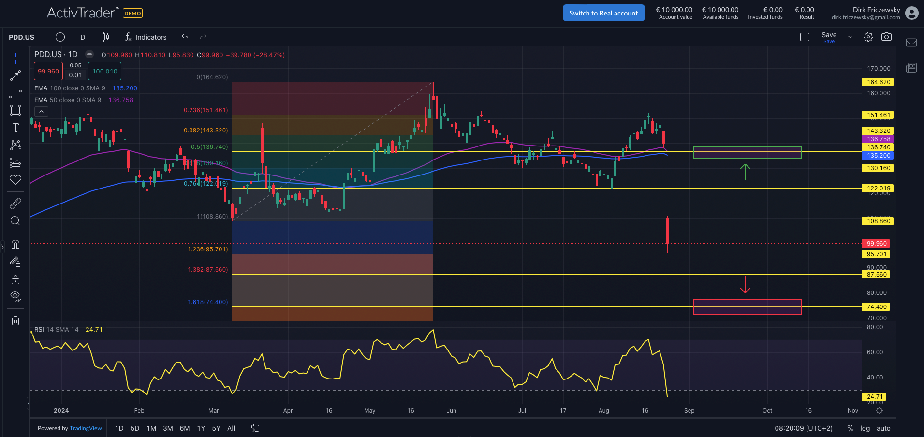Screen dimensions: 924x437
Task: Collapse the PDD.US legend with the arrow
Action: [x=42, y=111]
